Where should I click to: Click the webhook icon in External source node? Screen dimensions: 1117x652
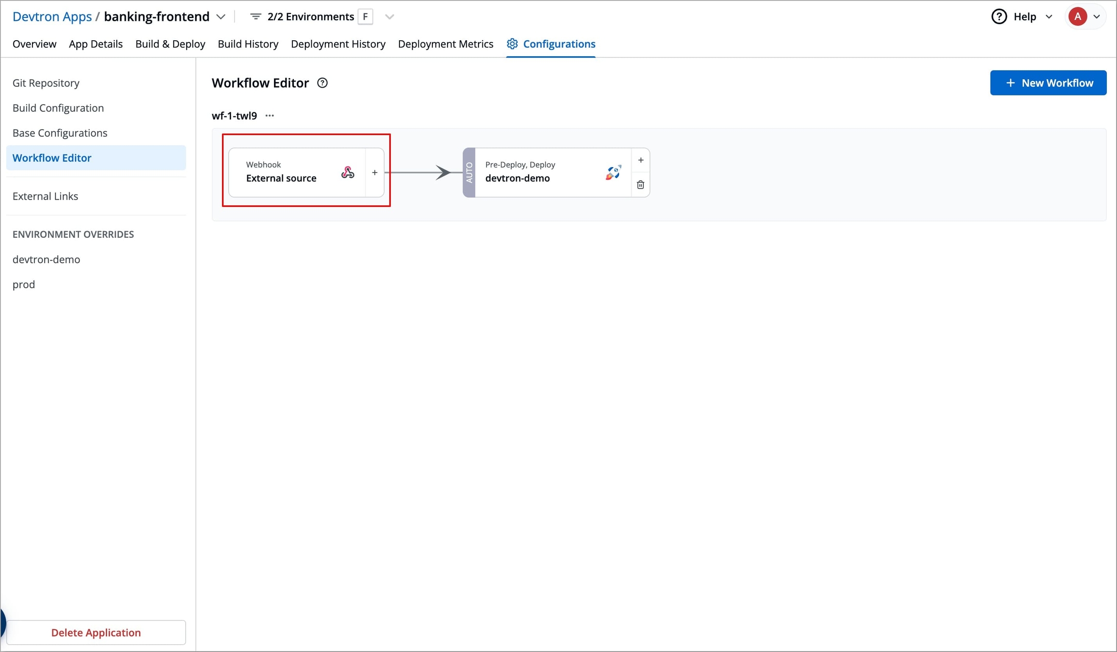click(347, 172)
